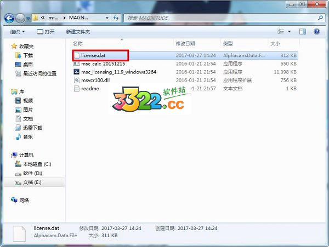Click the 网络 network icon
The width and height of the screenshot is (329, 247).
tap(14, 200)
